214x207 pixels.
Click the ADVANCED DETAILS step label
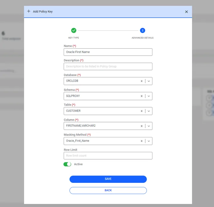(143, 38)
